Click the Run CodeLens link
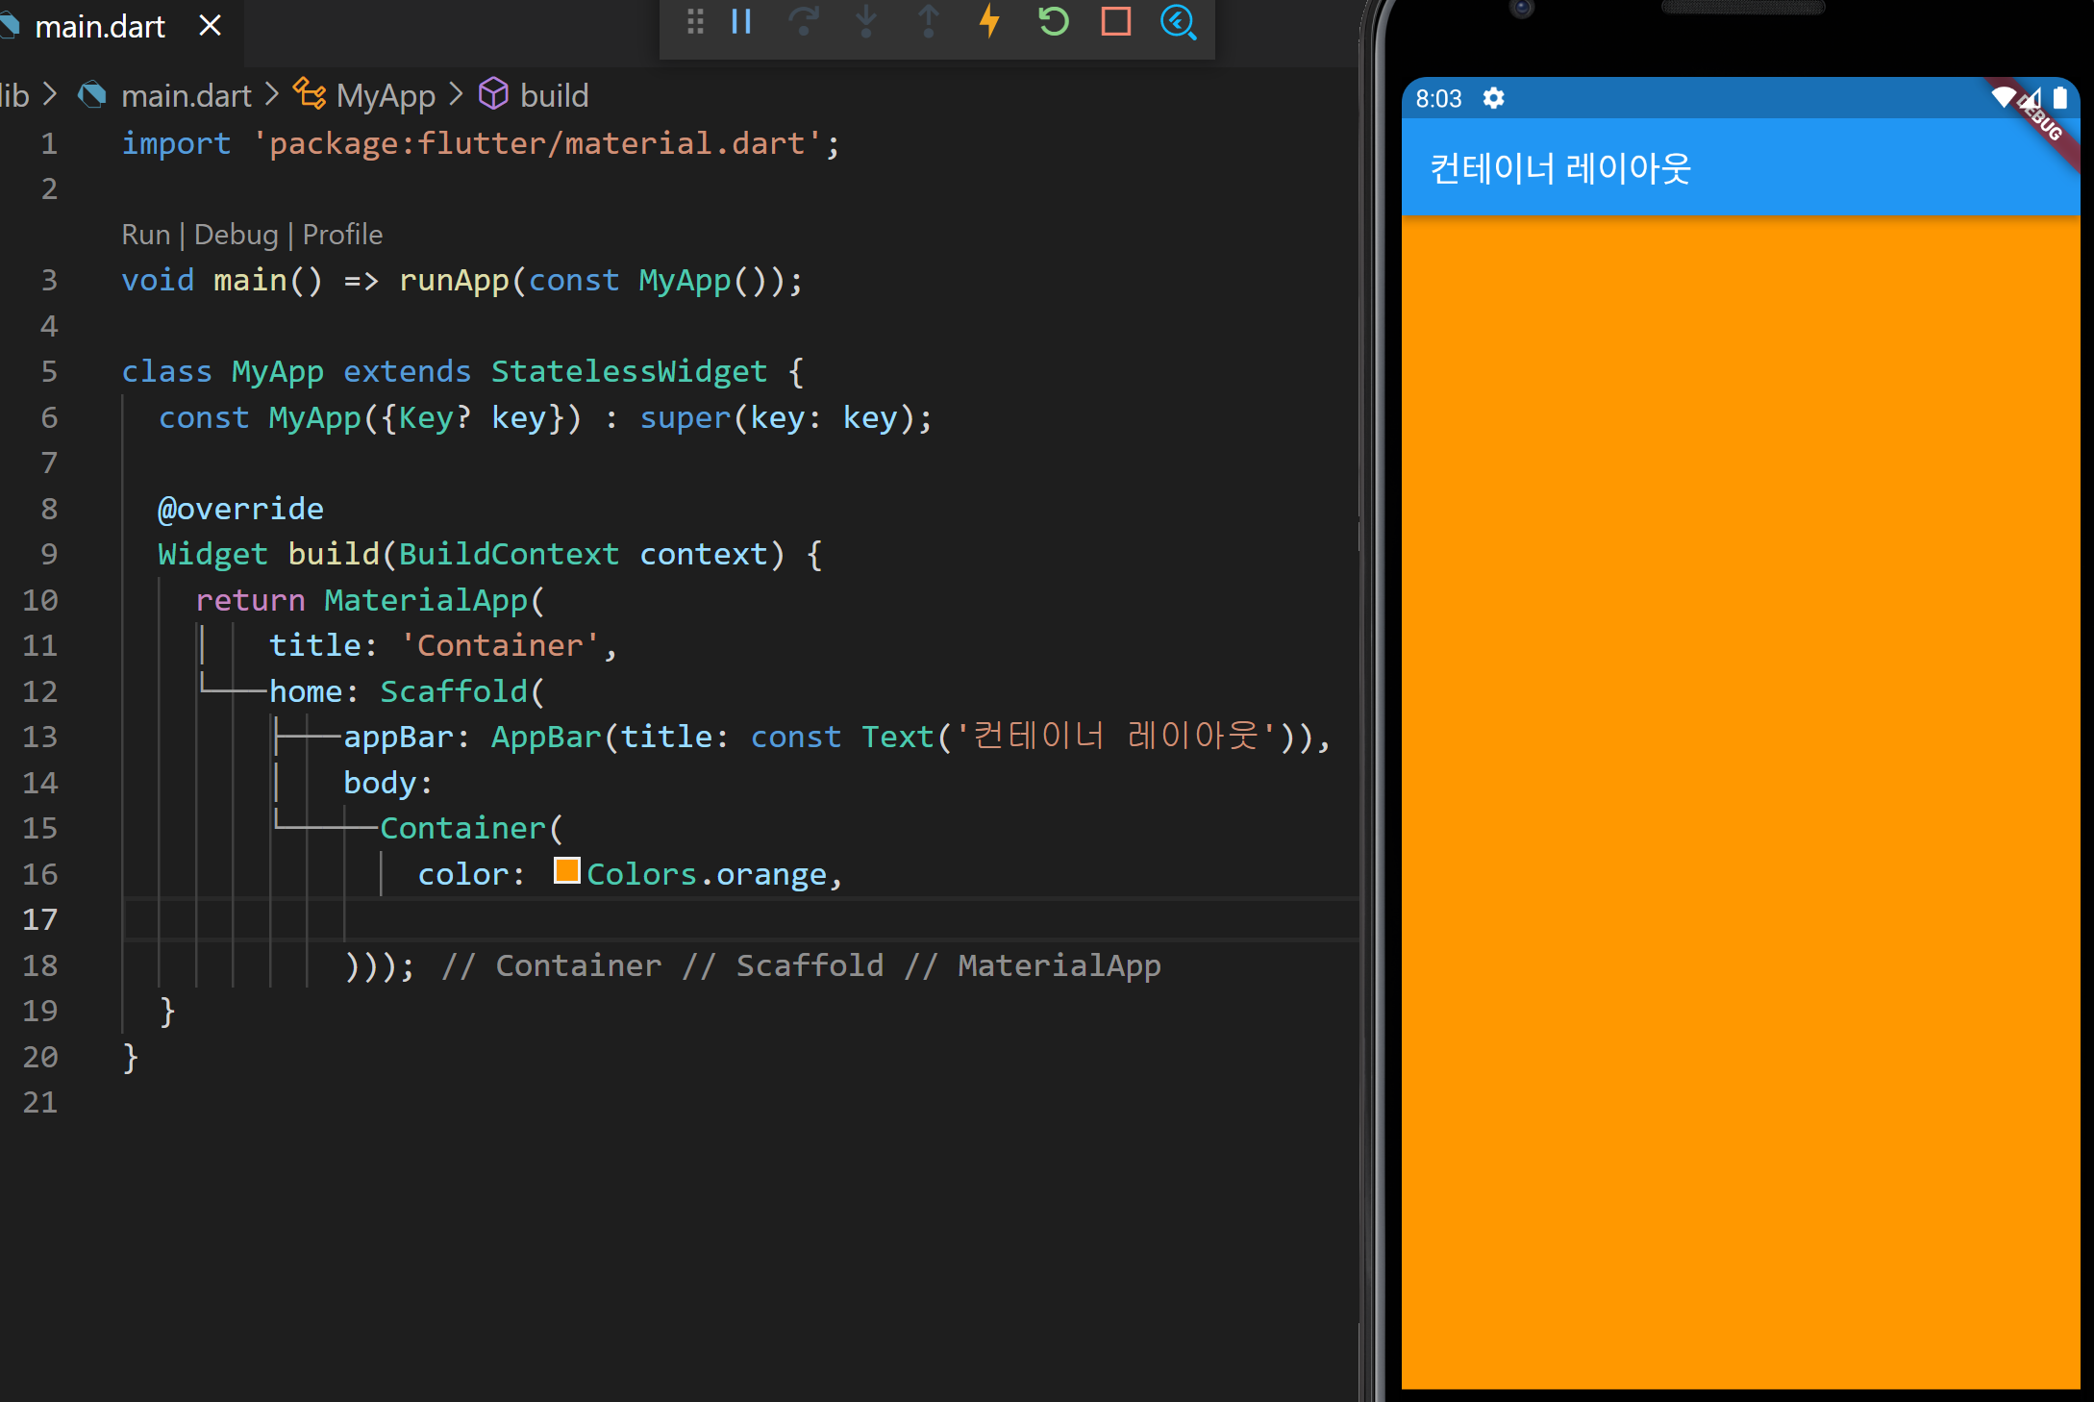Image resolution: width=2094 pixels, height=1402 pixels. [x=145, y=235]
